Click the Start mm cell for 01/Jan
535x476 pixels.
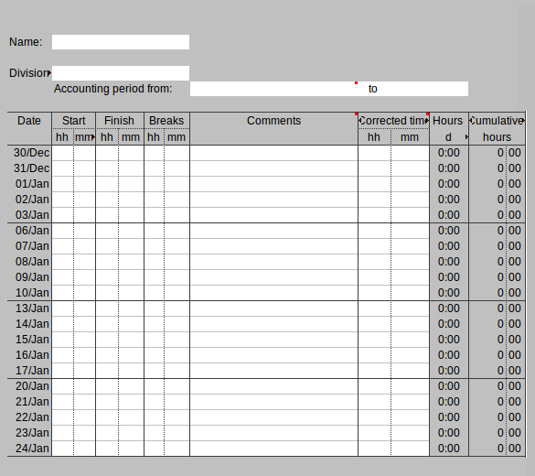pyautogui.click(x=85, y=184)
